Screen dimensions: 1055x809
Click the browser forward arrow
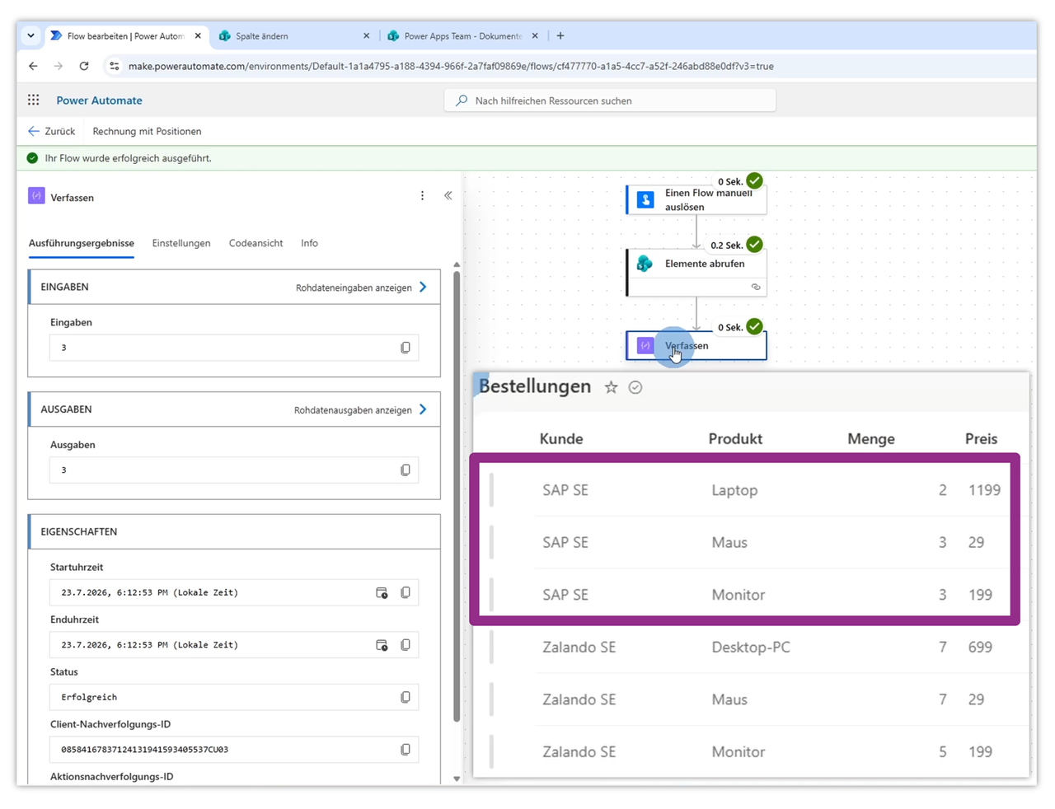click(58, 66)
